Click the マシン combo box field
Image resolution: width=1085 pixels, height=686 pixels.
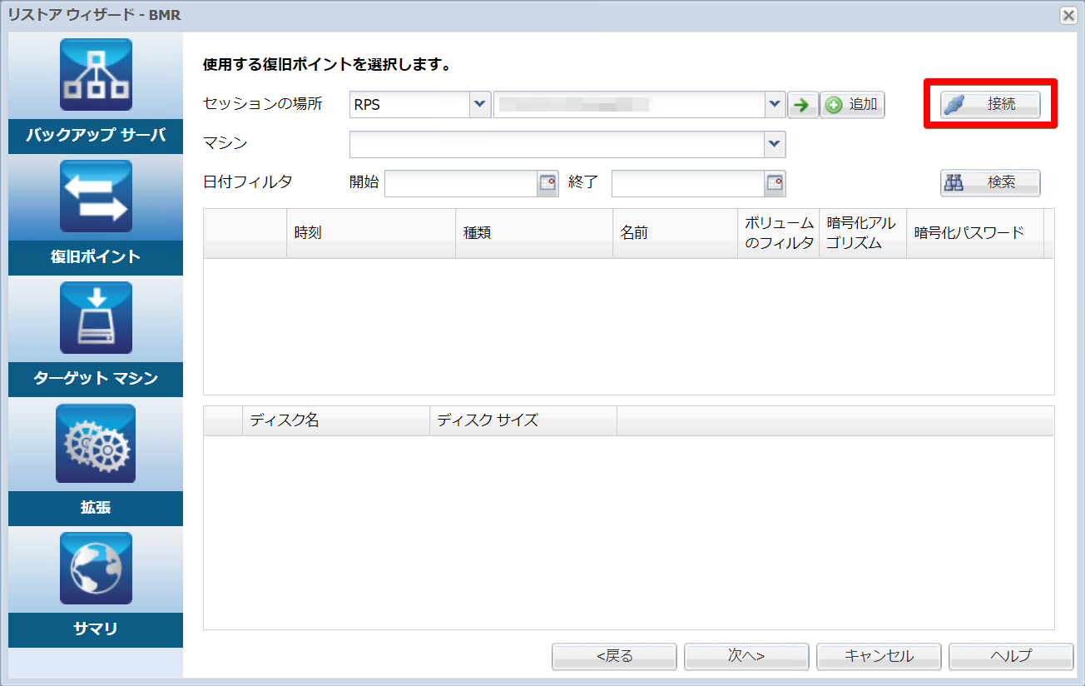point(567,144)
